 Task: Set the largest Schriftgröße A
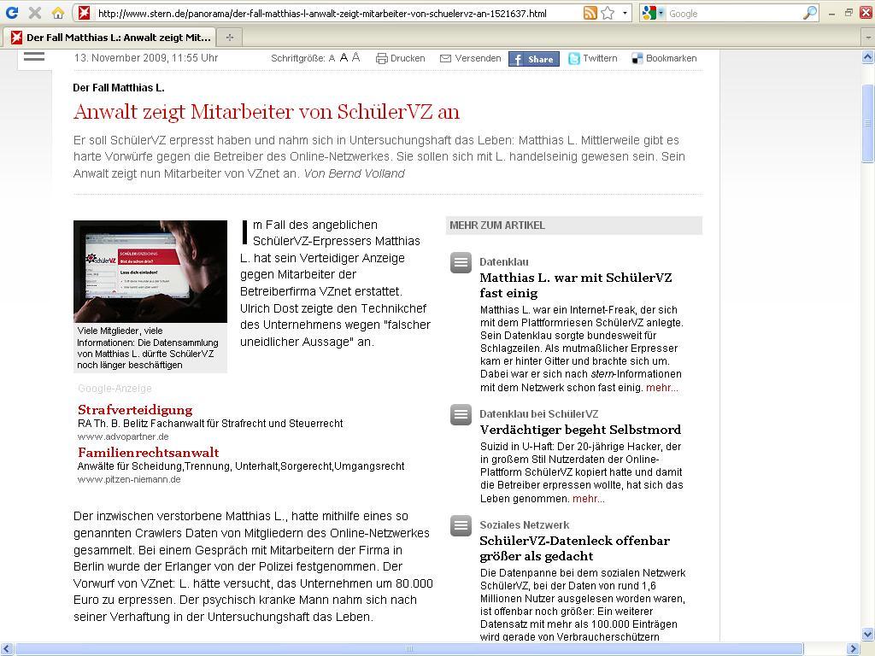coord(356,57)
